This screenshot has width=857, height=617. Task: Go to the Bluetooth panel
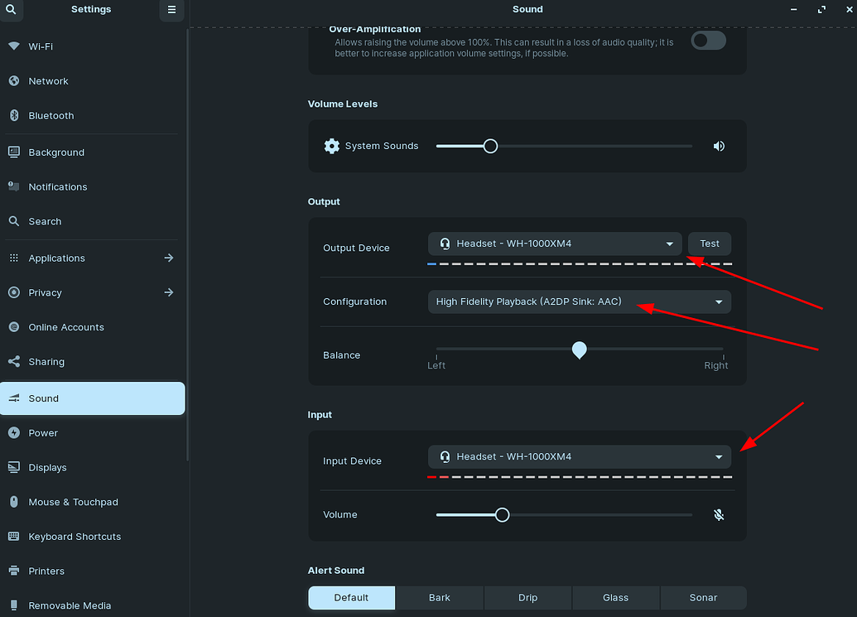click(93, 115)
